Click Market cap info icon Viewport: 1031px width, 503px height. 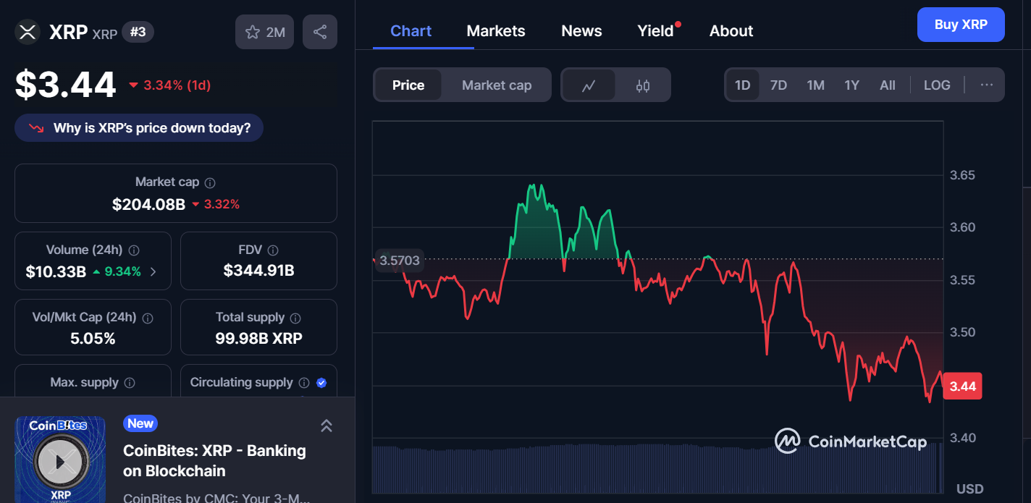[x=210, y=183]
